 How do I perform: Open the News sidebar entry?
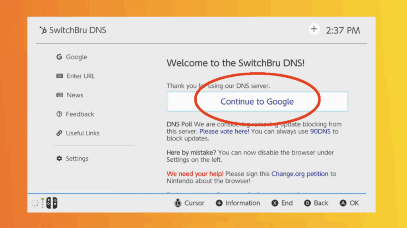click(x=70, y=95)
